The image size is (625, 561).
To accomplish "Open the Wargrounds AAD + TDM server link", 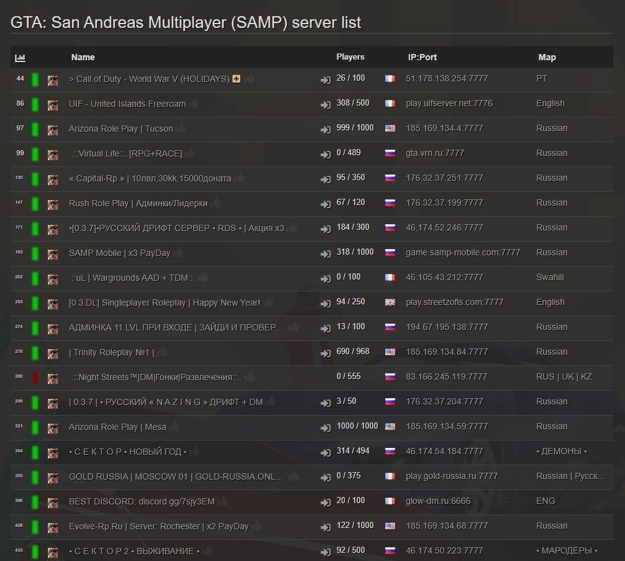I will click(132, 278).
